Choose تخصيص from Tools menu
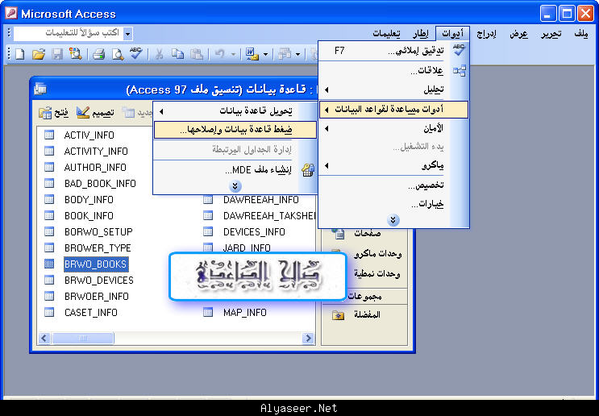The width and height of the screenshot is (599, 416). (x=394, y=185)
